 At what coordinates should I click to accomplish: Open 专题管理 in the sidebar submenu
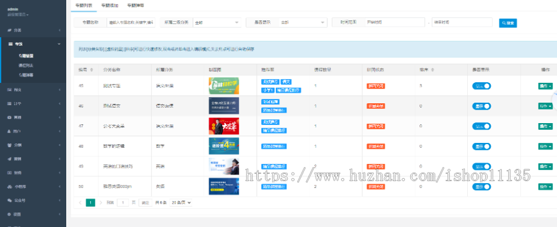[x=26, y=56]
